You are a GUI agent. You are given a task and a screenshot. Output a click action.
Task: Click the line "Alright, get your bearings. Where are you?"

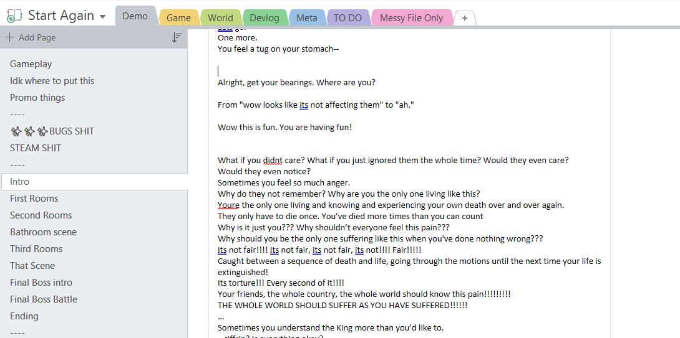296,82
